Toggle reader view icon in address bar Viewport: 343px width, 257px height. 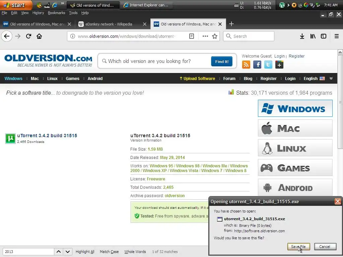click(x=192, y=36)
